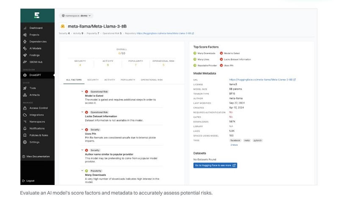Viewport: 339px width, 210px height.
Task: Click the license value llama3
Action: [x=233, y=84]
